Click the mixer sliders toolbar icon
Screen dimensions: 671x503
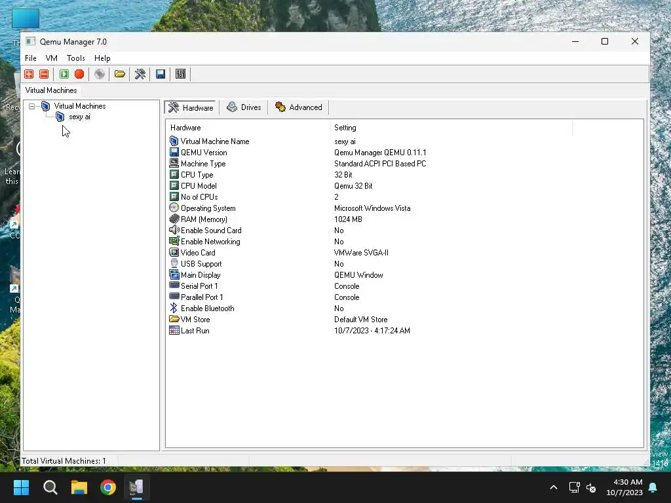point(181,74)
